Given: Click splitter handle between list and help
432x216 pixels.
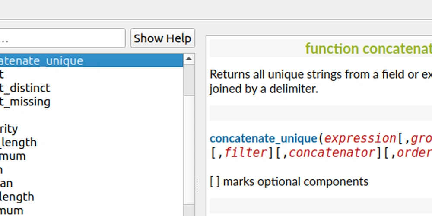Looking at the screenshot, I should (198, 186).
